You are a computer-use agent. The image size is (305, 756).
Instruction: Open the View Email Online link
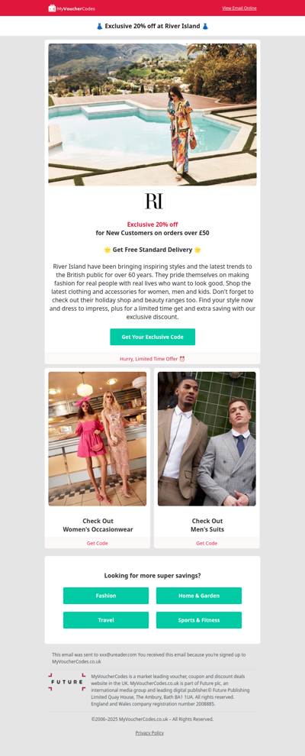pos(239,8)
